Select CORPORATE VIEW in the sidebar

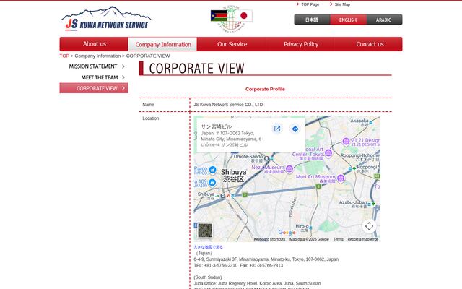[x=94, y=88]
